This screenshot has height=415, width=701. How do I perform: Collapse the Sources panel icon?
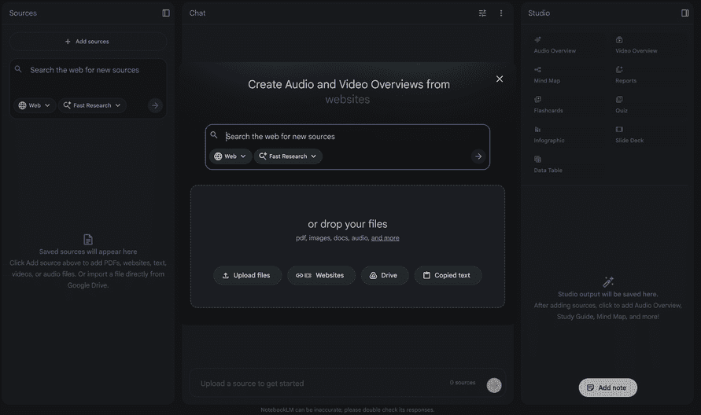[166, 13]
